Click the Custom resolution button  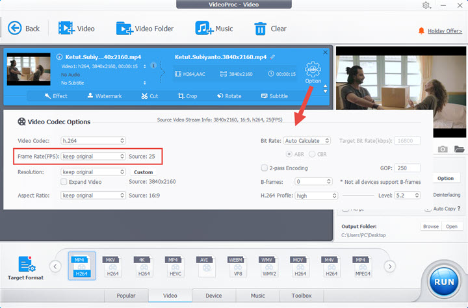[143, 172]
